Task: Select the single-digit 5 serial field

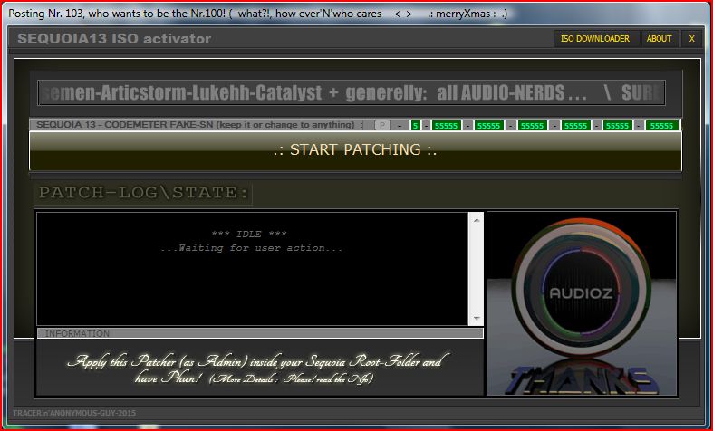Action: (415, 126)
